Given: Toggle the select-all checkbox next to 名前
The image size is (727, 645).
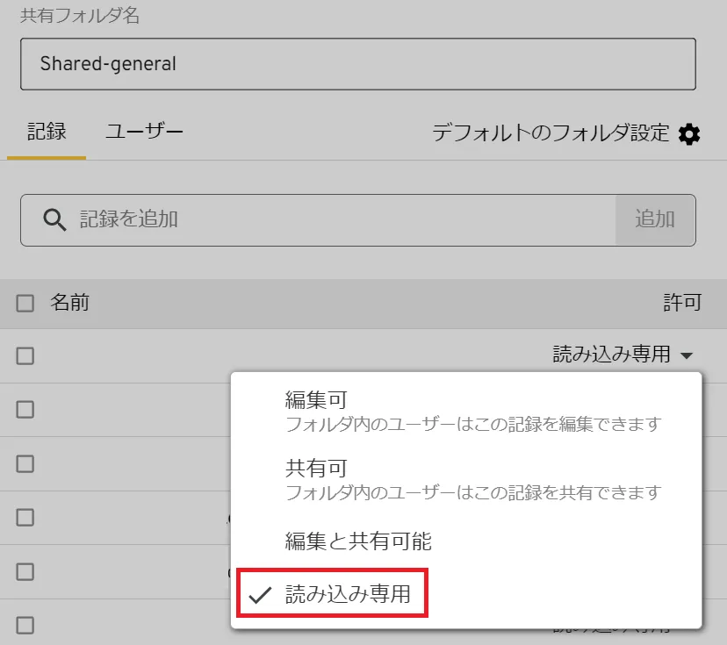Looking at the screenshot, I should click(25, 304).
